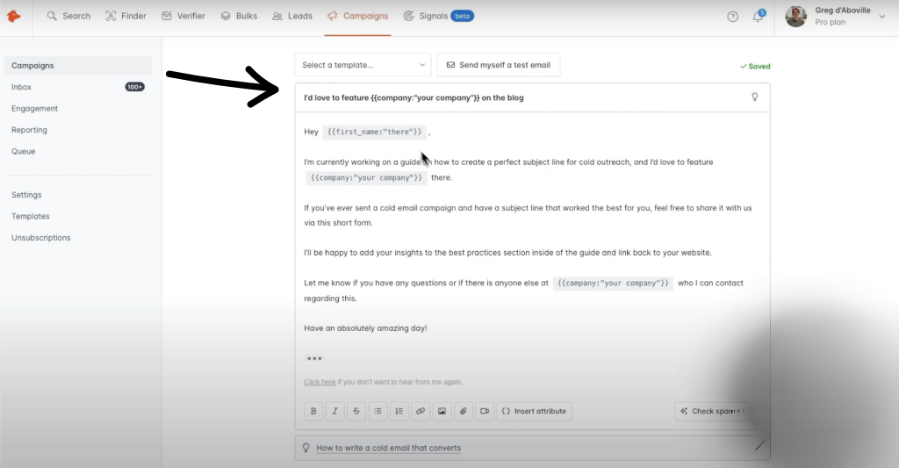
Task: Insert a numbered list
Action: click(399, 411)
